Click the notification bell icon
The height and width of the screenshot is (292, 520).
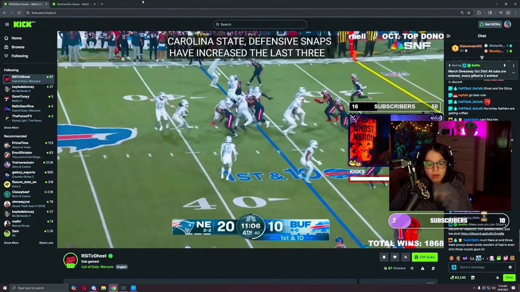384,257
